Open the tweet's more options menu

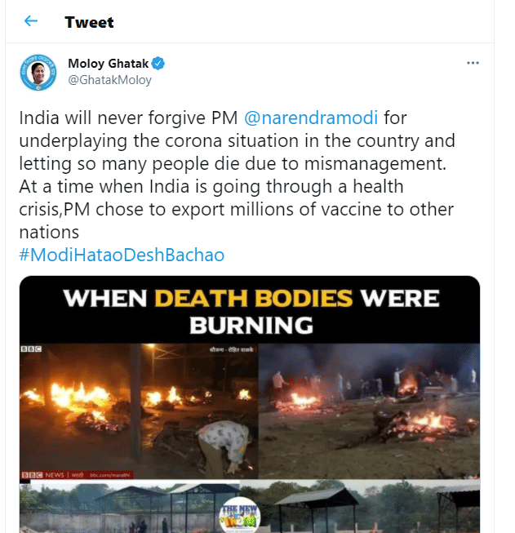[x=473, y=63]
